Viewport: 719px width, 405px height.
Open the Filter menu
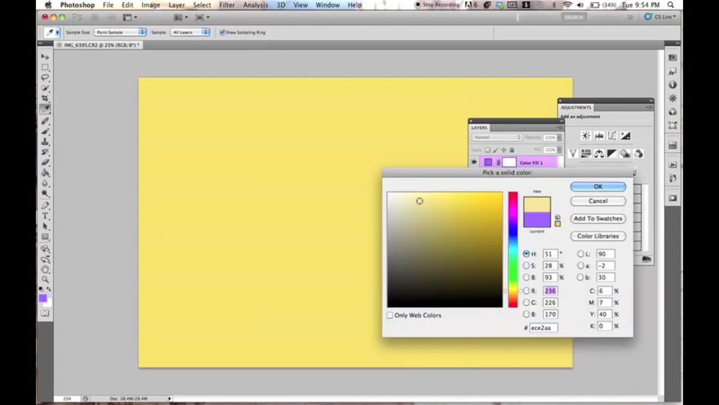click(227, 5)
